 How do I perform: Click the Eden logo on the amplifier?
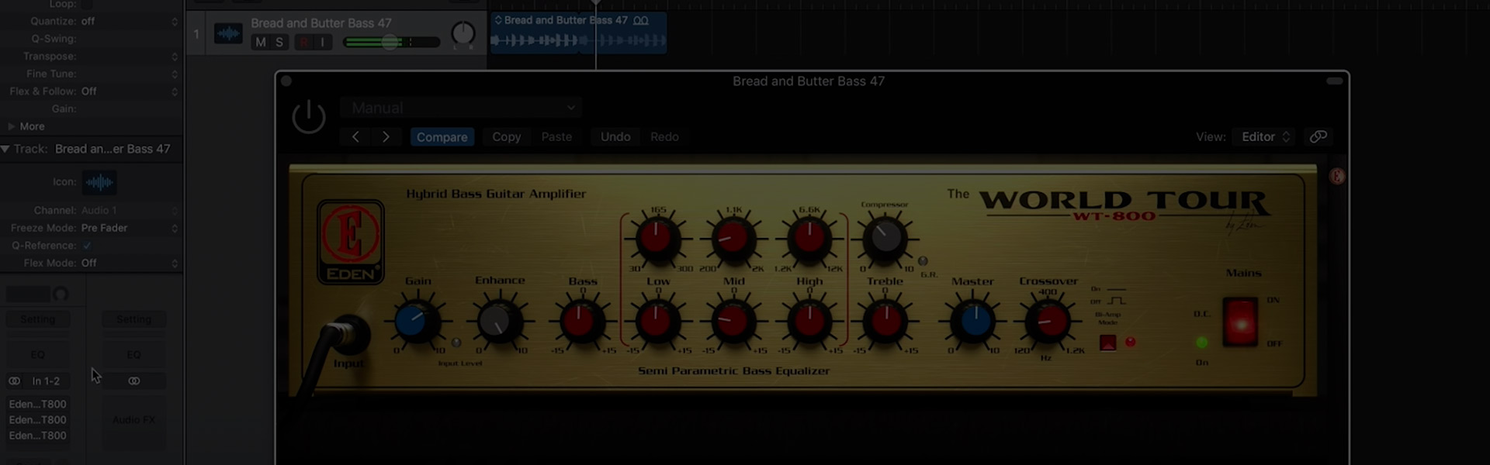351,242
